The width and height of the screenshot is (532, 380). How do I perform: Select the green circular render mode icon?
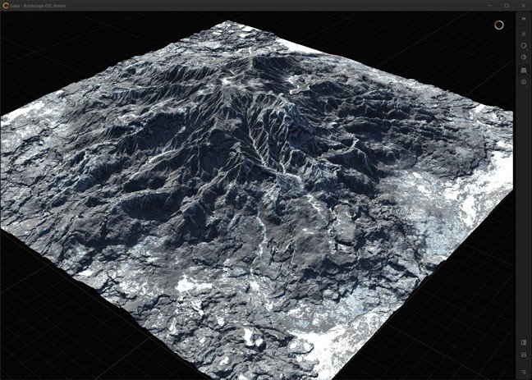(x=524, y=46)
